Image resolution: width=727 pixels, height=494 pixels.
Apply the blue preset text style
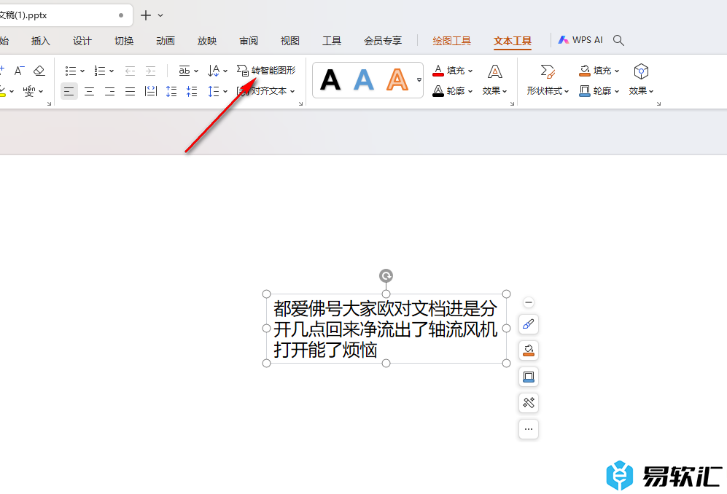[x=364, y=79]
